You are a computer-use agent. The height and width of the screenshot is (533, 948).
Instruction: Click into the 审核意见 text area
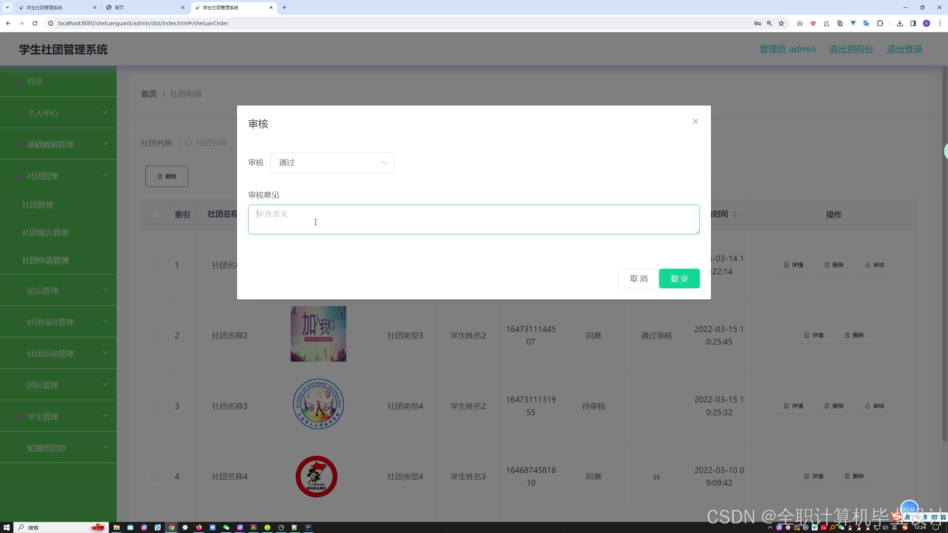(x=473, y=219)
